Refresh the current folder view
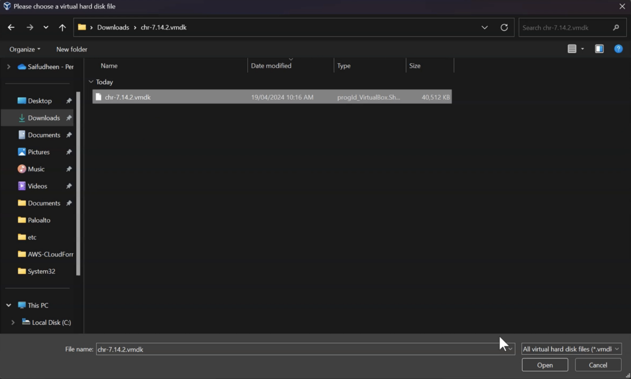The width and height of the screenshot is (631, 379). pyautogui.click(x=503, y=27)
